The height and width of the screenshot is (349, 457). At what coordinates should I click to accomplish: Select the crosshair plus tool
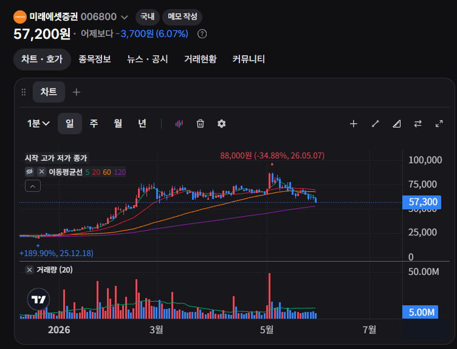tap(354, 124)
